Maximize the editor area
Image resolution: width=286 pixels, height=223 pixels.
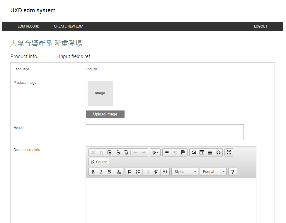point(229,152)
